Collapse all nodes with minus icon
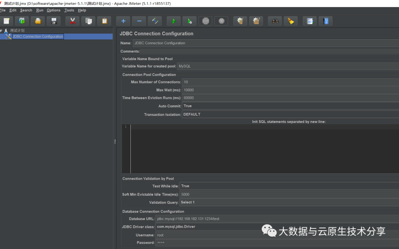 coord(139,21)
